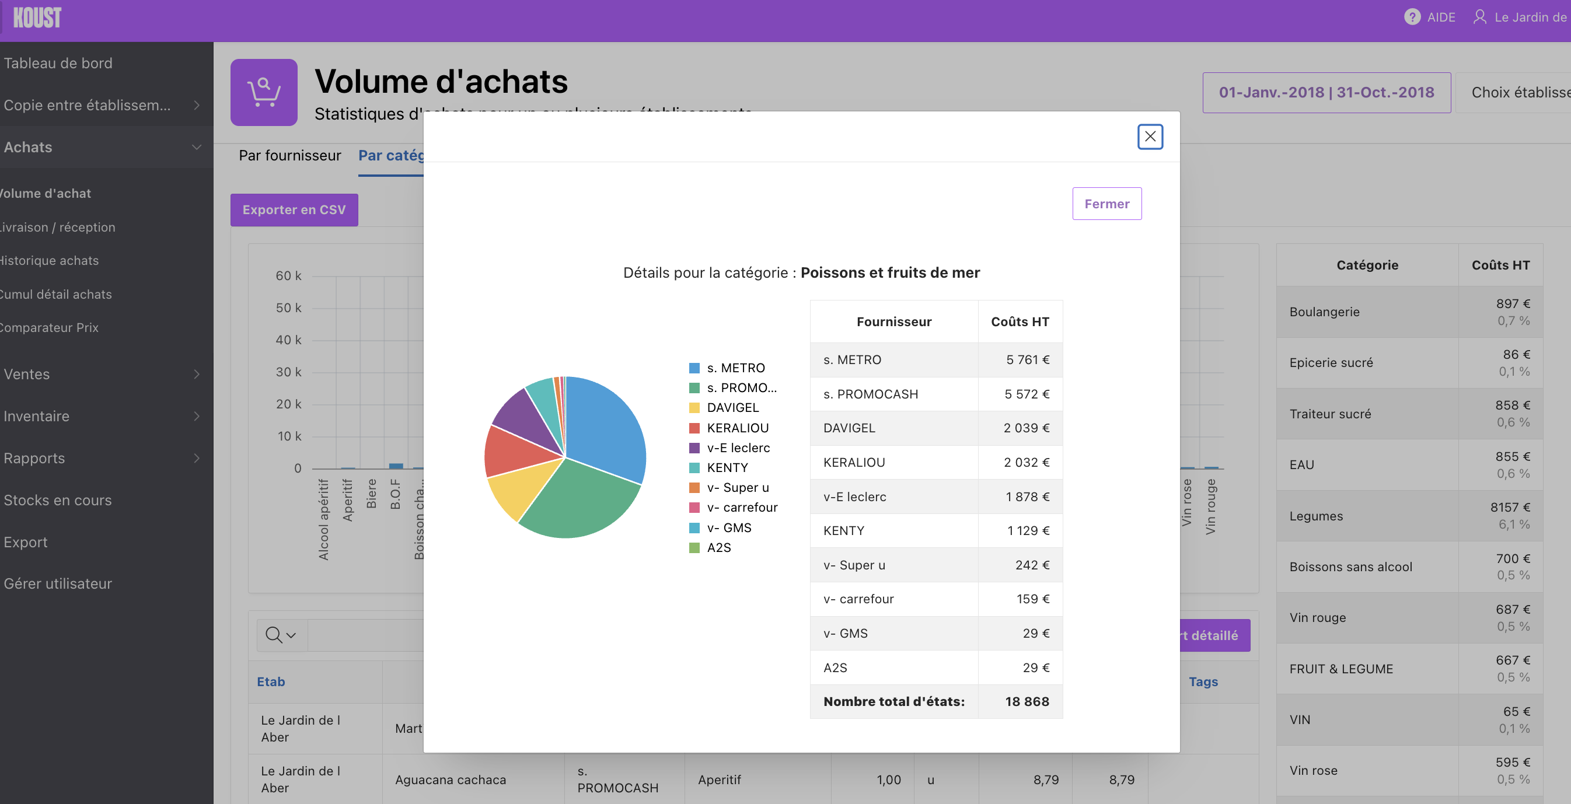This screenshot has height=804, width=1571.
Task: Click the shopping cart Volume d'achats icon
Action: tap(263, 93)
